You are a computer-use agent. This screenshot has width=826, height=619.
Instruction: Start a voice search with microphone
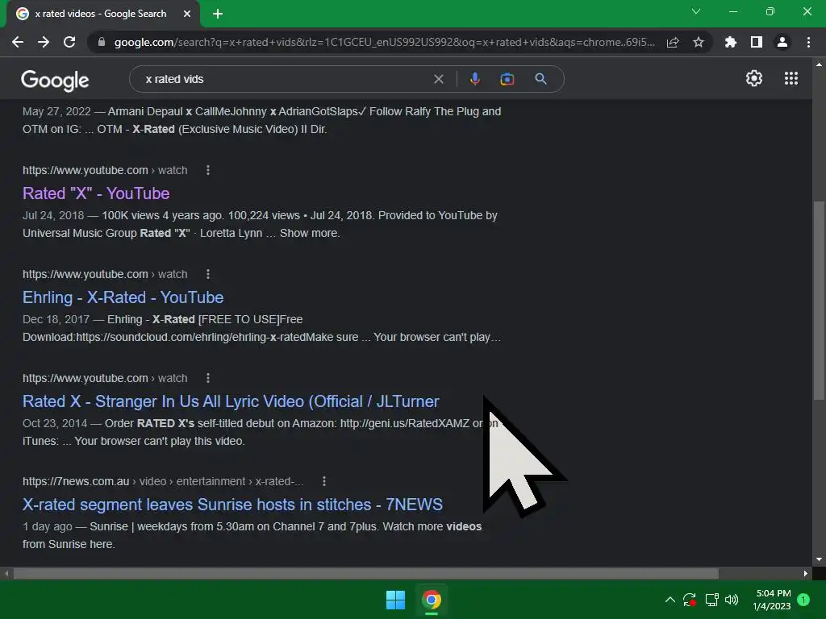[474, 79]
